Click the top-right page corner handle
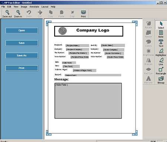This screenshot has width=167, height=142. click(x=135, y=23)
